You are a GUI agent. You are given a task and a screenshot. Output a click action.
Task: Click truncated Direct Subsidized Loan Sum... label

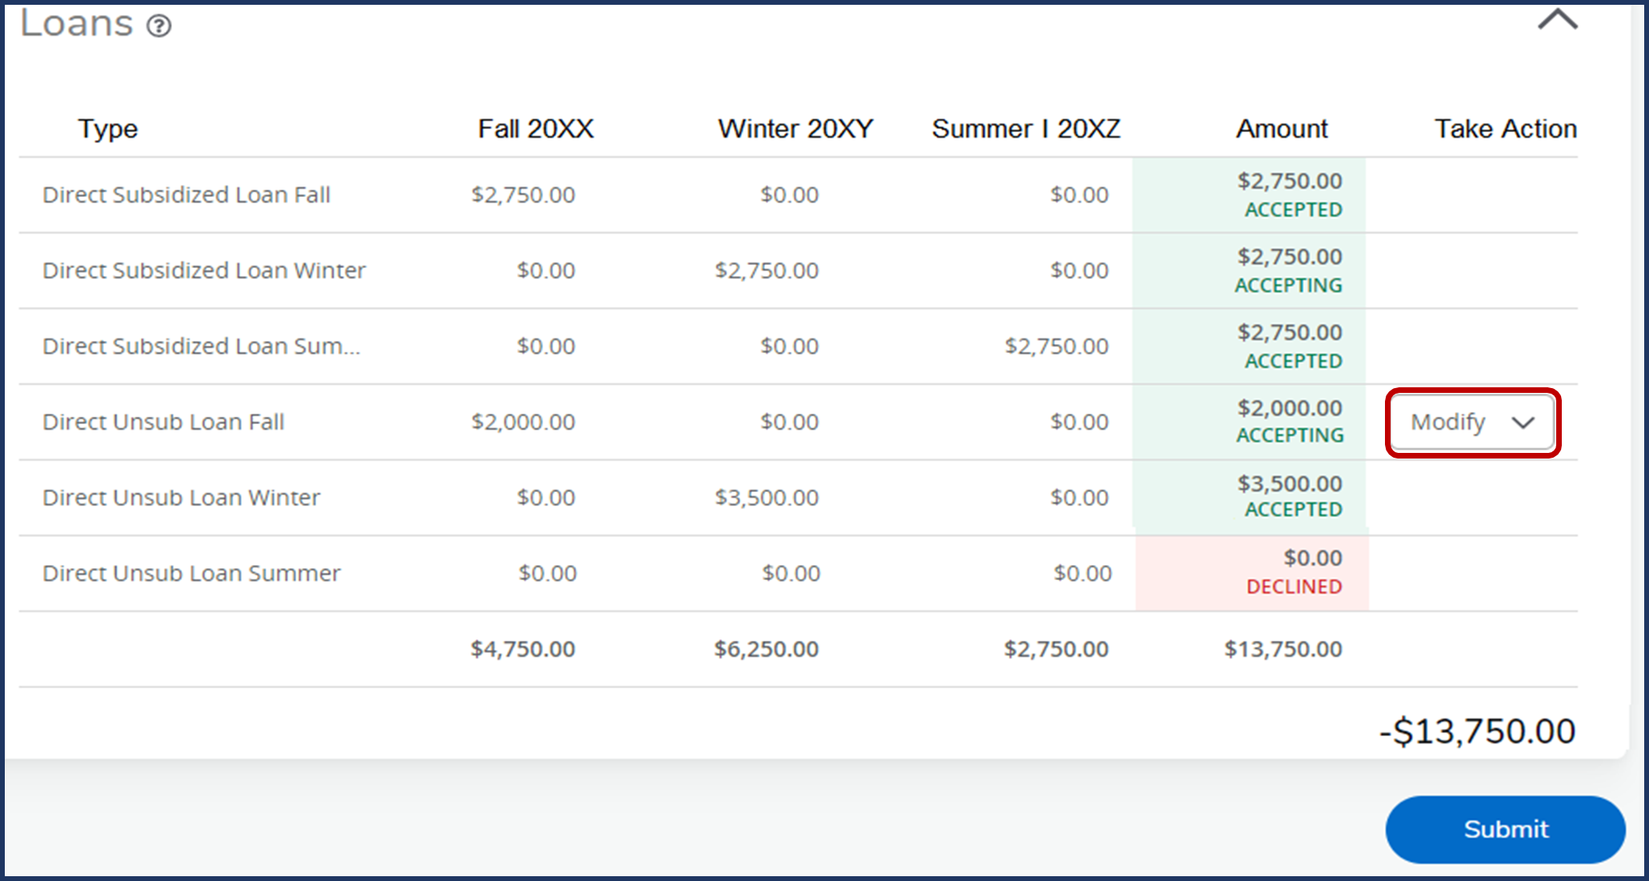(x=202, y=346)
